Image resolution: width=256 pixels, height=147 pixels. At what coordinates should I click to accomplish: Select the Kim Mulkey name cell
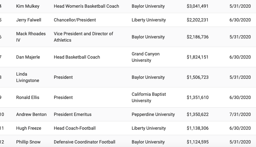(x=28, y=6)
